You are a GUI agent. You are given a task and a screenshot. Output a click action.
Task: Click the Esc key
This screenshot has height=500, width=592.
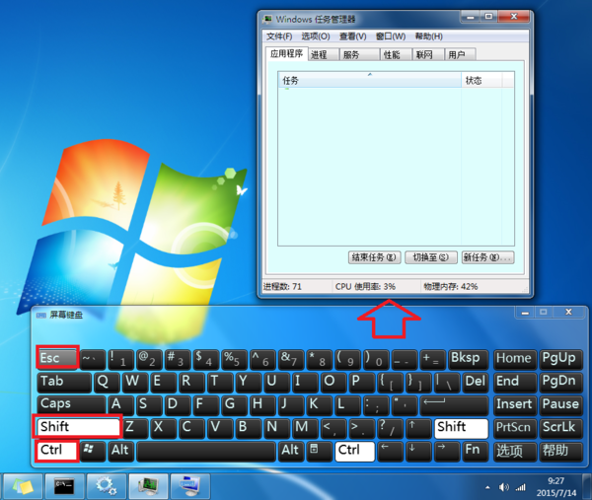[x=57, y=358]
